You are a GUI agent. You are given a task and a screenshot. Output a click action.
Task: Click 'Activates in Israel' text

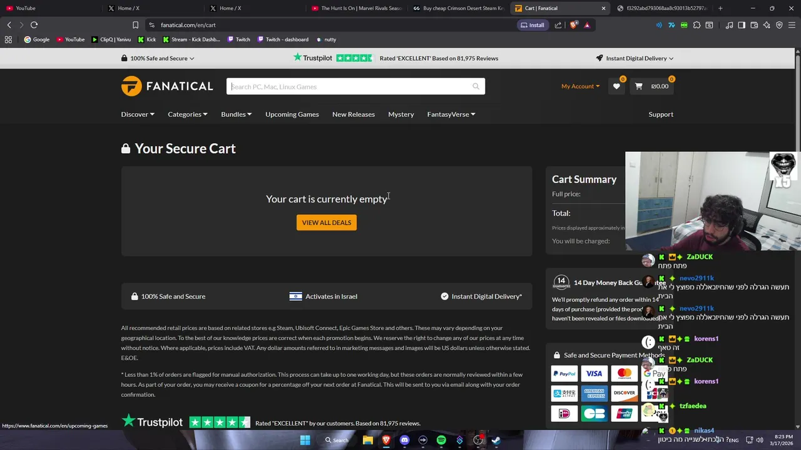(x=331, y=296)
